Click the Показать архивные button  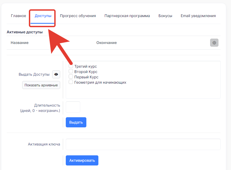coord(41,85)
